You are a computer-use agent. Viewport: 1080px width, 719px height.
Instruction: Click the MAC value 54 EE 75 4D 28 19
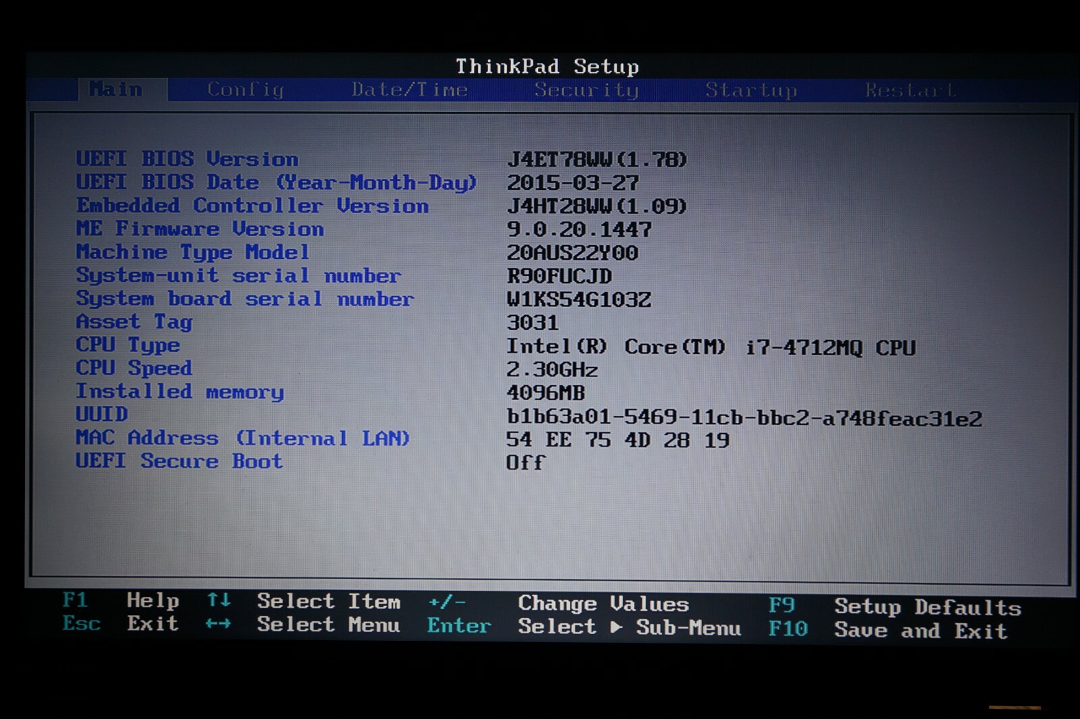point(618,440)
